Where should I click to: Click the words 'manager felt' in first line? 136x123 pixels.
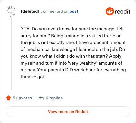point(111,29)
